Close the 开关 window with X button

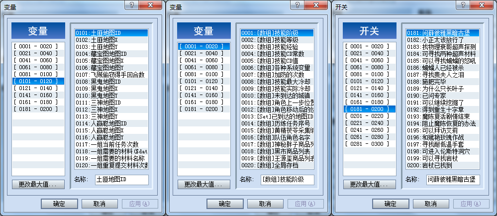(x=482, y=5)
